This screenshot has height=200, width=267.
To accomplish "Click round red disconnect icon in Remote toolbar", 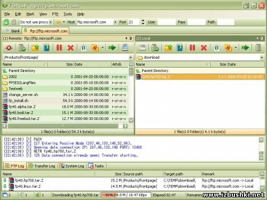I will coord(9,47).
